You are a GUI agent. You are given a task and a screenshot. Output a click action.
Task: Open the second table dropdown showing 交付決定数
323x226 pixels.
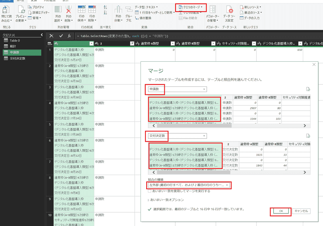(x=177, y=136)
